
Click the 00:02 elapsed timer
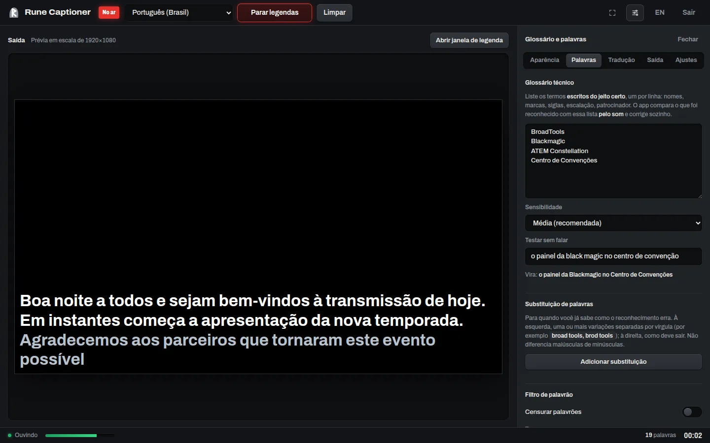[693, 435]
